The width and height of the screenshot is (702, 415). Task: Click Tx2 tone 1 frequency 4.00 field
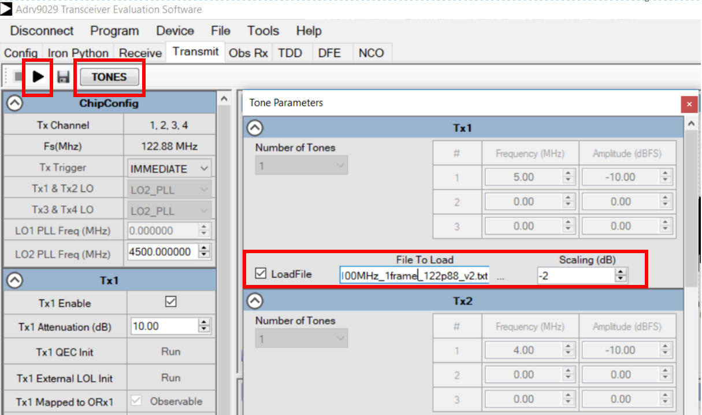523,350
